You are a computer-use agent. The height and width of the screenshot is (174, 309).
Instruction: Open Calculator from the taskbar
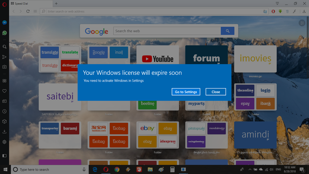tap(172, 169)
